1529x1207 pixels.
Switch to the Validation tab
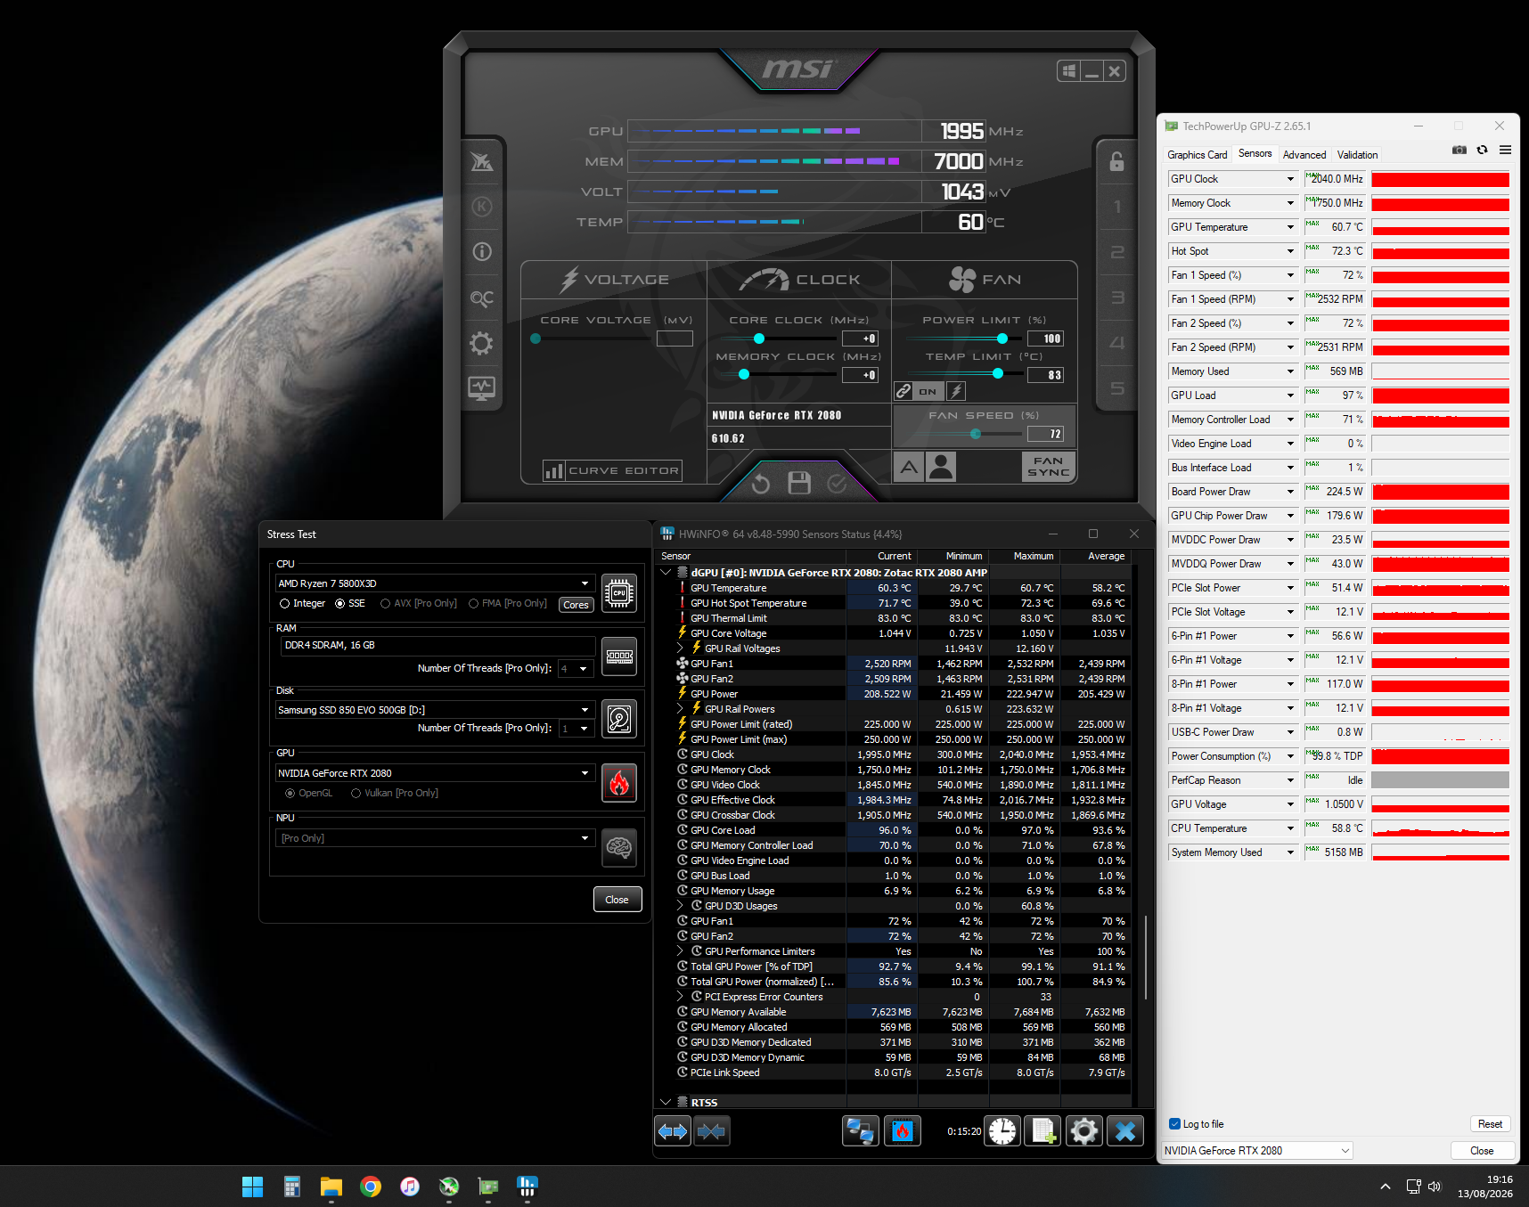tap(1357, 155)
